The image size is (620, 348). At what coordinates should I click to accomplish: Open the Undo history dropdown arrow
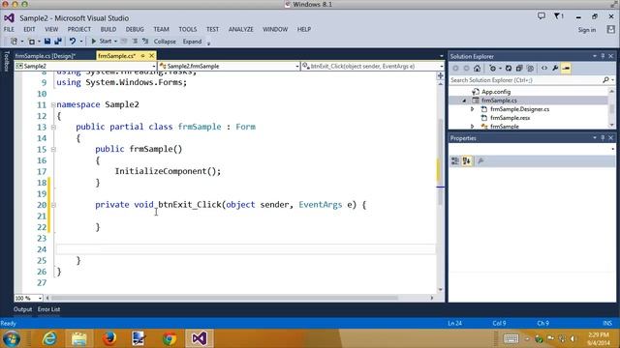pos(81,42)
